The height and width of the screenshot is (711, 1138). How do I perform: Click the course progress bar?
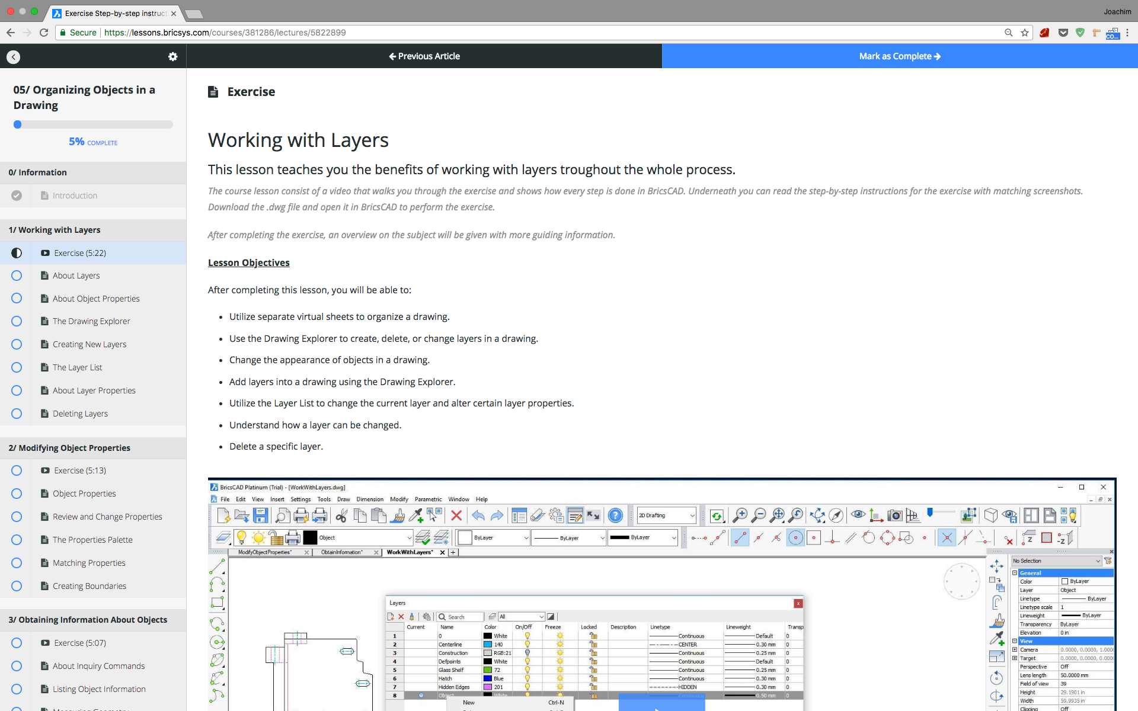[93, 124]
